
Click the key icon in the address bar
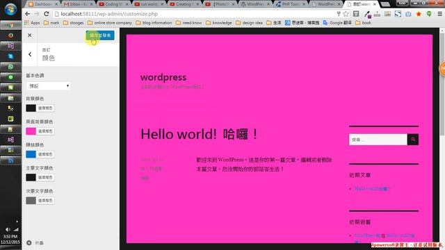click(x=339, y=14)
